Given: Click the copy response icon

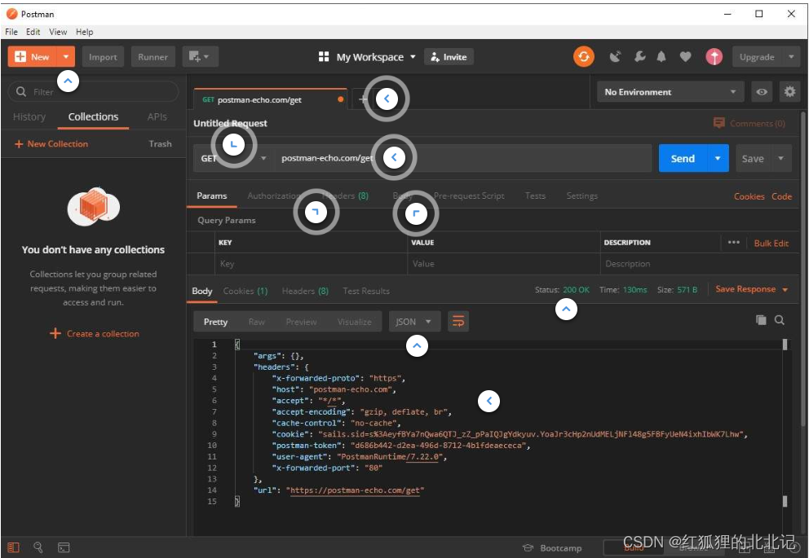Looking at the screenshot, I should pyautogui.click(x=761, y=320).
